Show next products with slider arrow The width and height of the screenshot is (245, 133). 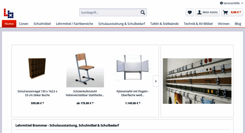(x=156, y=81)
